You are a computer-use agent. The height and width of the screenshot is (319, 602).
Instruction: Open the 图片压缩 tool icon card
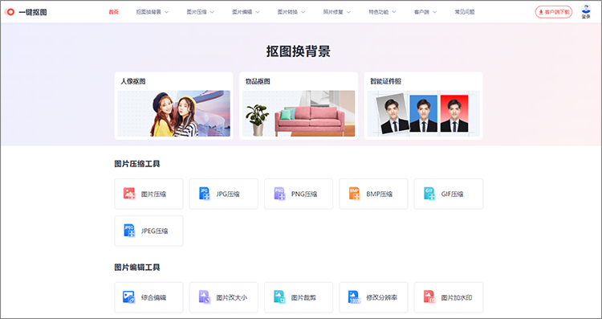coord(129,194)
